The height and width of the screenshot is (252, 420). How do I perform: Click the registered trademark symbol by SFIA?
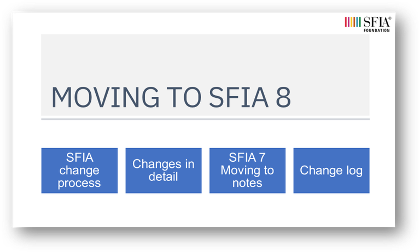tap(390, 18)
